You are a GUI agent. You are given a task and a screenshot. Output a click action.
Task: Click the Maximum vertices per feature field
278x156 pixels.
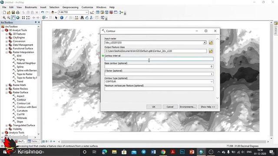coord(159,89)
